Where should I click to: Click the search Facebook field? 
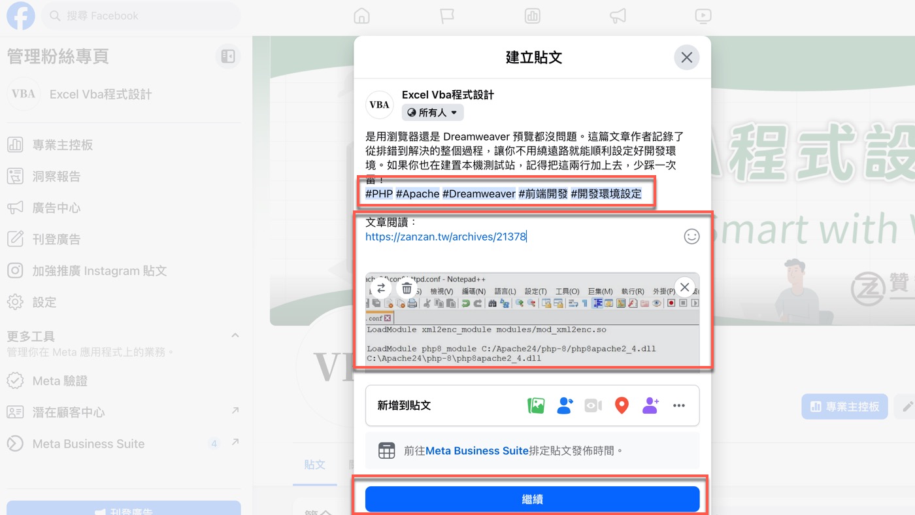tap(141, 16)
